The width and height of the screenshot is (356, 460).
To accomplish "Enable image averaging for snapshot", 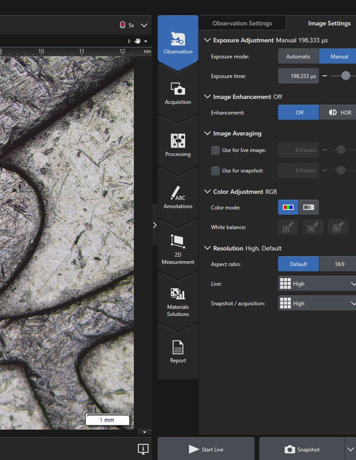I will [215, 170].
